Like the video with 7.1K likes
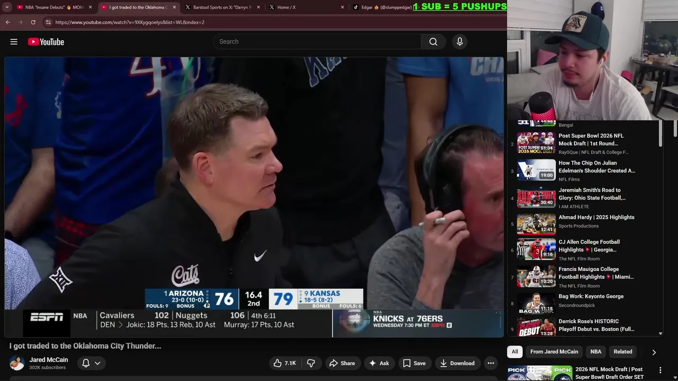 pos(285,363)
